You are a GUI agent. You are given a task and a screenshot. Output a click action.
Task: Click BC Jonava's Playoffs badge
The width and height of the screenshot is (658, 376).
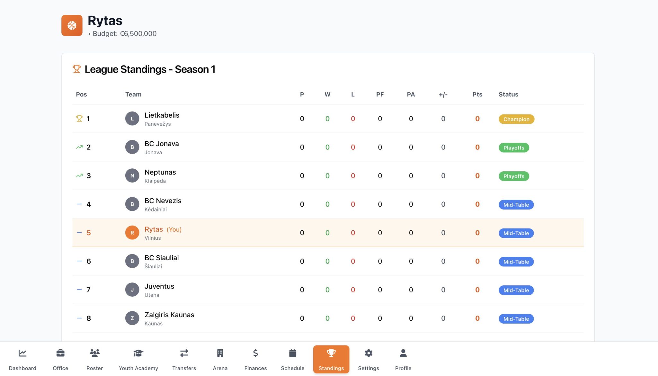(513, 148)
